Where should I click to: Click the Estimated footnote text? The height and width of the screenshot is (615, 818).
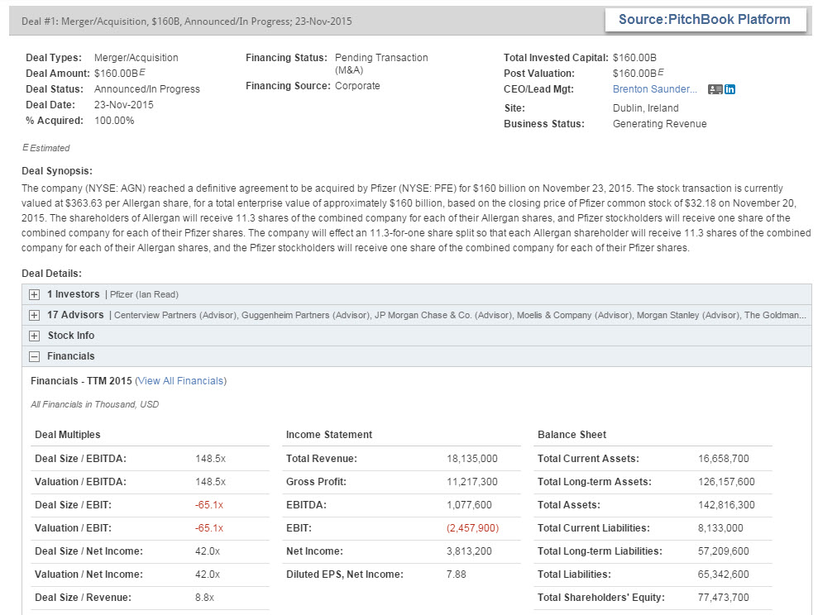(46, 148)
